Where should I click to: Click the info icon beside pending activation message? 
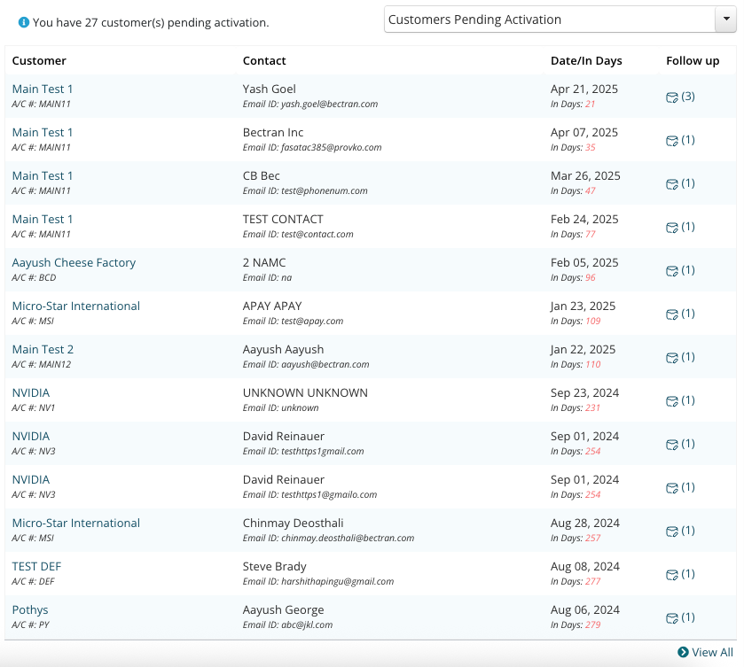(24, 22)
